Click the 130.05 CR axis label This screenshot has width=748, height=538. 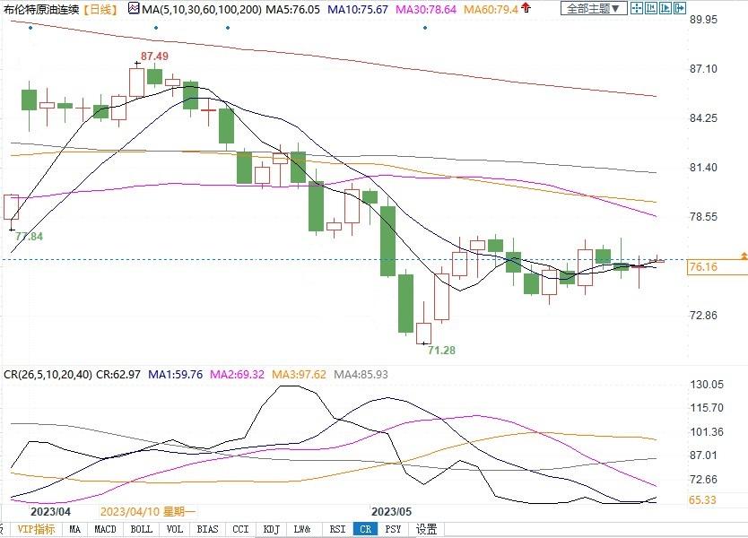707,385
